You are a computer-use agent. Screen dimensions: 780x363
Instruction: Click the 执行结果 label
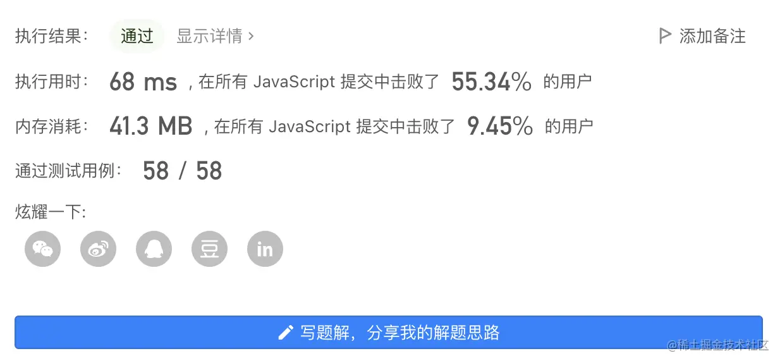[x=52, y=36]
